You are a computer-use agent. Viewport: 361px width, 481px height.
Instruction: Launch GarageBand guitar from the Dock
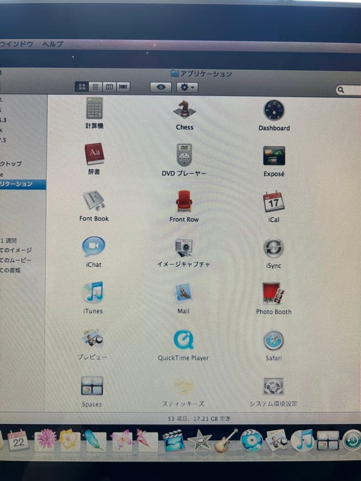226,441
